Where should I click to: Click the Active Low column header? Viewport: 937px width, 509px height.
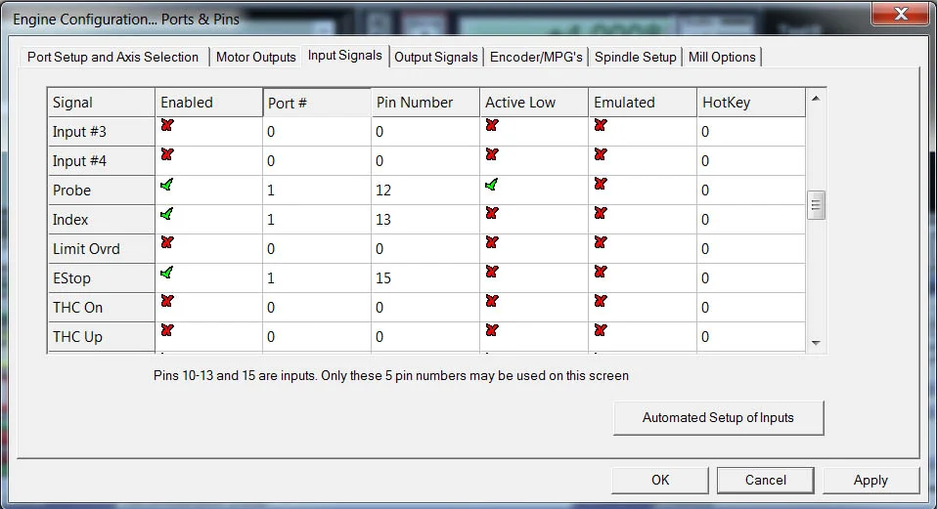pyautogui.click(x=534, y=102)
